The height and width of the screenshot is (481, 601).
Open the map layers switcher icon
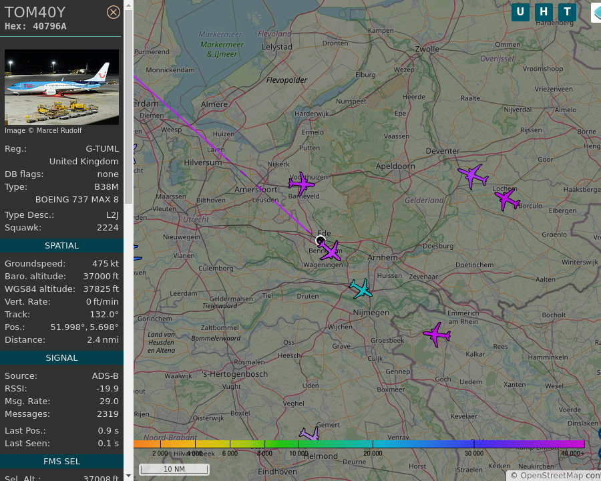pos(596,13)
